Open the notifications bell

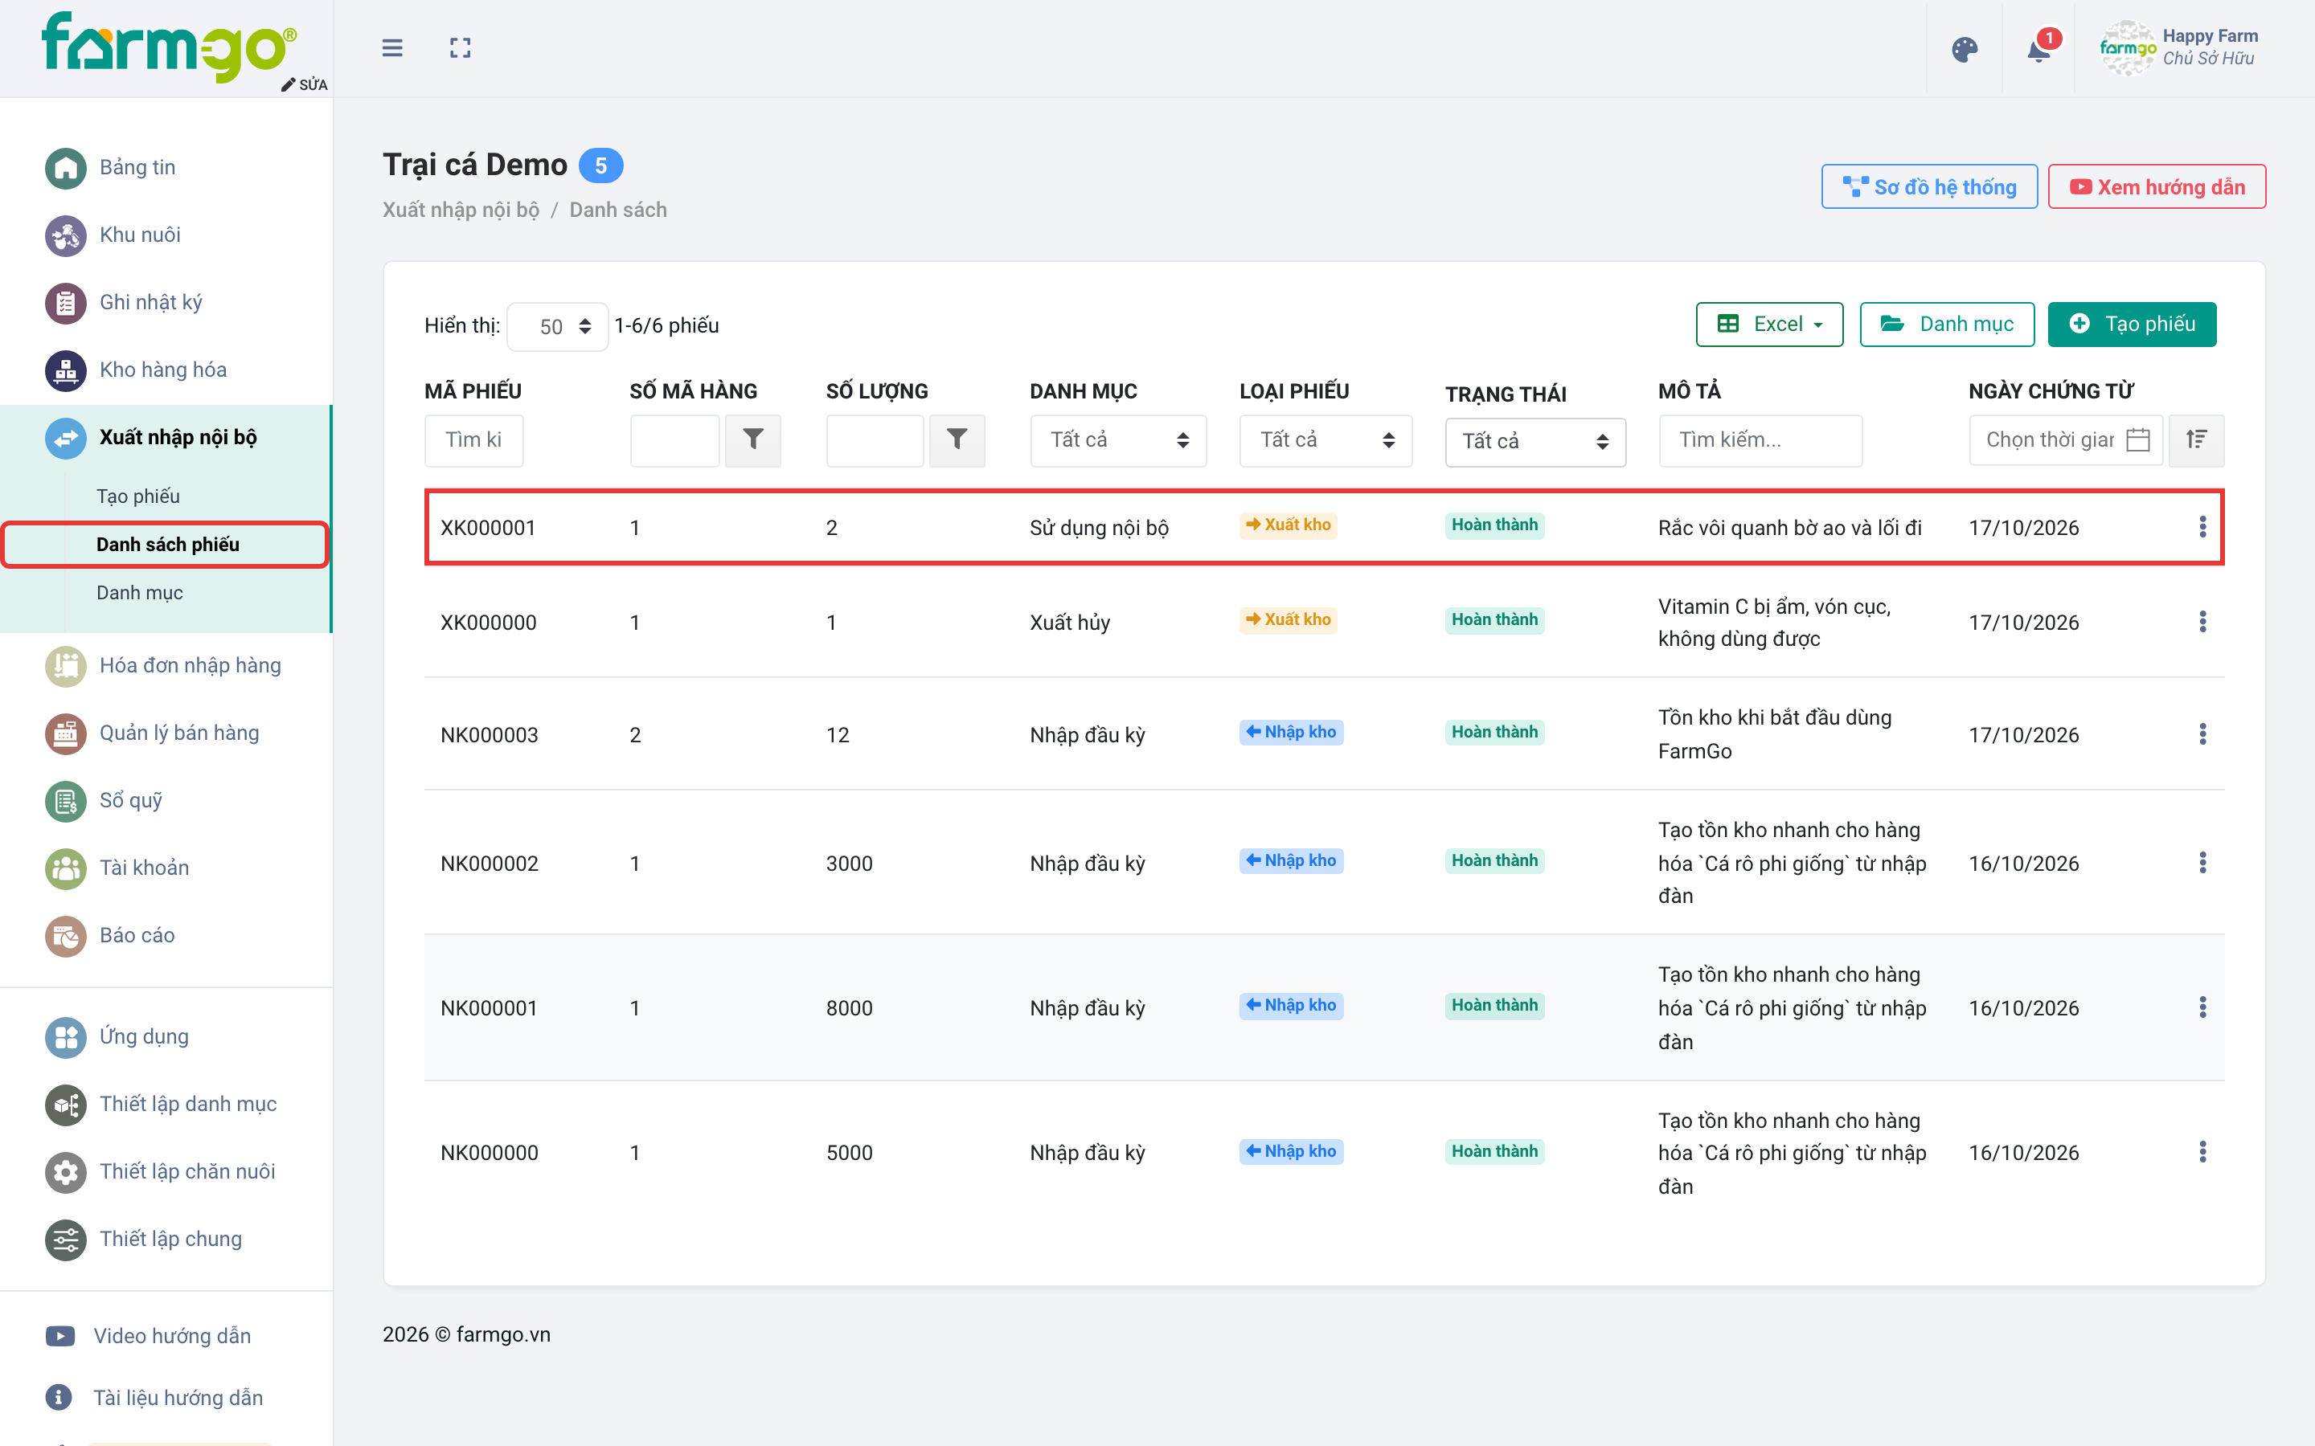(x=2038, y=49)
